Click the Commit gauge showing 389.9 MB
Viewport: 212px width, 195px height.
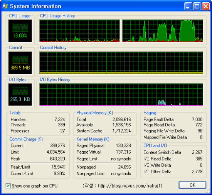(20, 63)
